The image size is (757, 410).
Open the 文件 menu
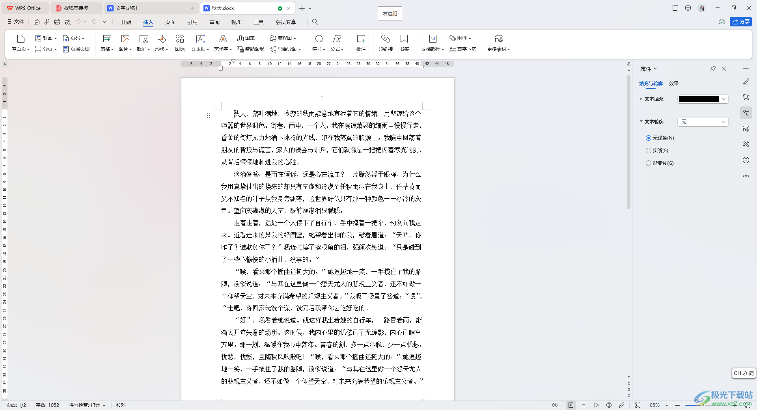pyautogui.click(x=16, y=22)
